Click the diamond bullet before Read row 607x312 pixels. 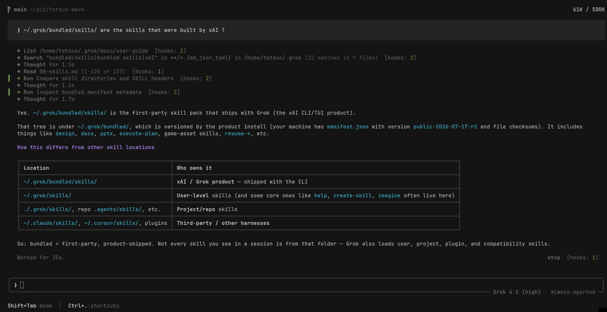(x=19, y=71)
